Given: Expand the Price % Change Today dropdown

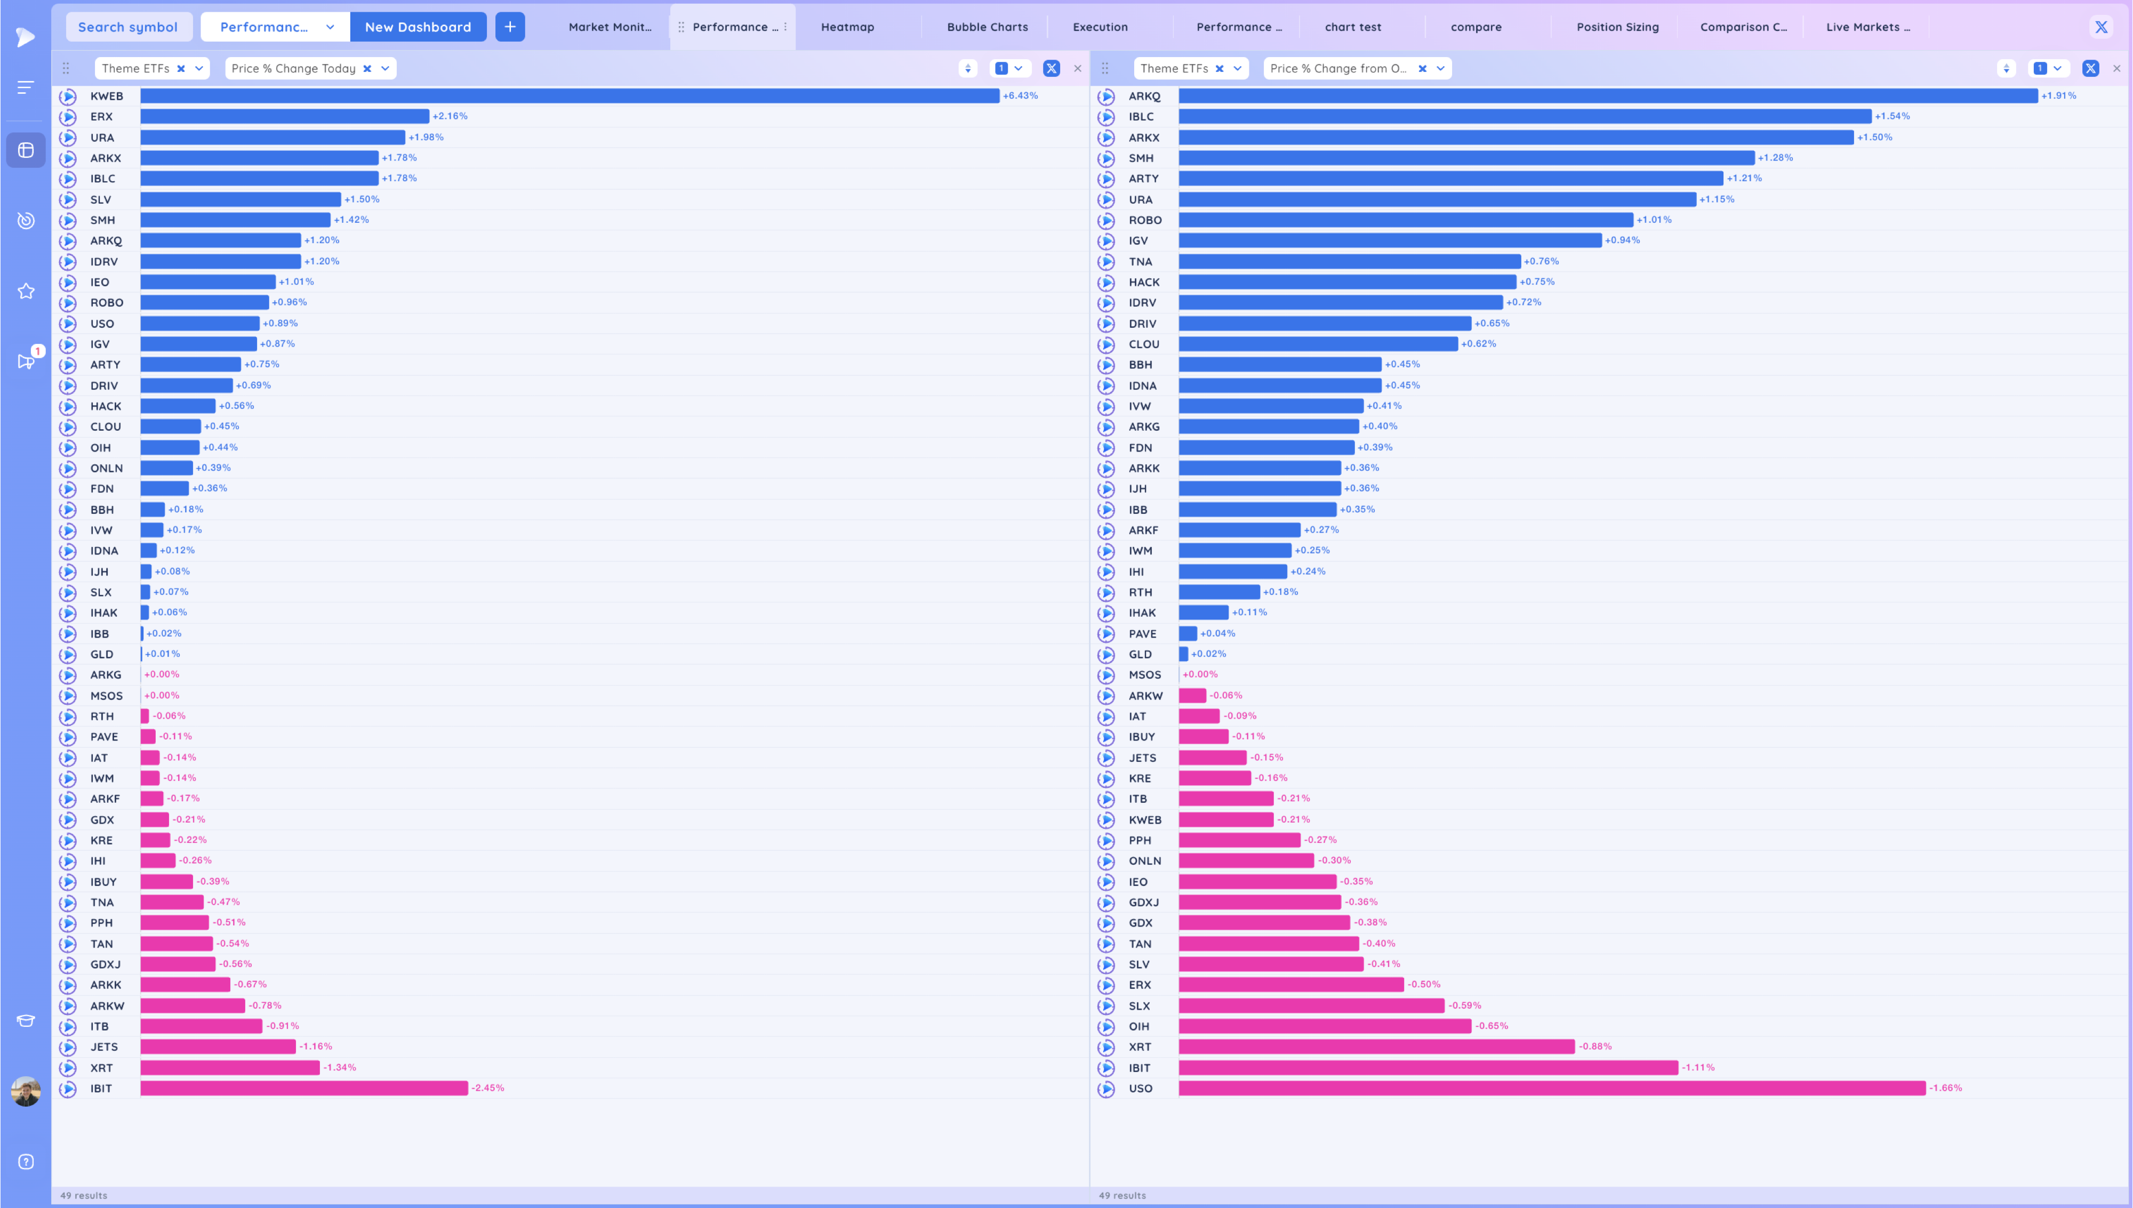Looking at the screenshot, I should [x=385, y=69].
